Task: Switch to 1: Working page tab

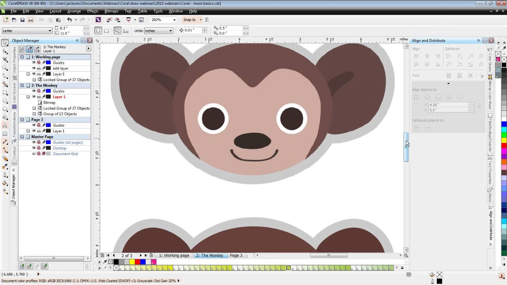Action: coord(174,255)
